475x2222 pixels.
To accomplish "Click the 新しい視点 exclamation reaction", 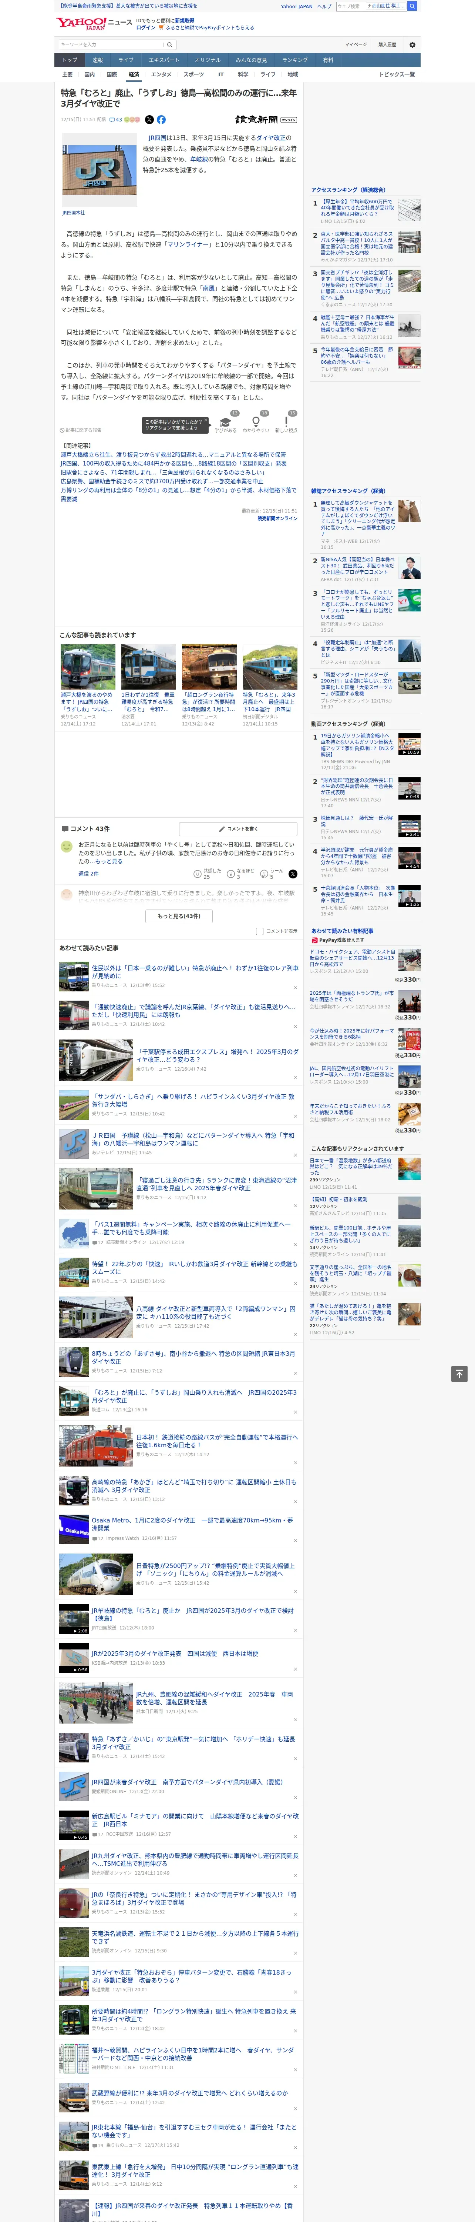I will point(286,422).
